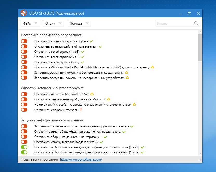Viewport: 216px width, 172px height.
Task: Click yellow warning triangle beside Отключить членство Microsoft SpyNet
Action: pos(92,94)
